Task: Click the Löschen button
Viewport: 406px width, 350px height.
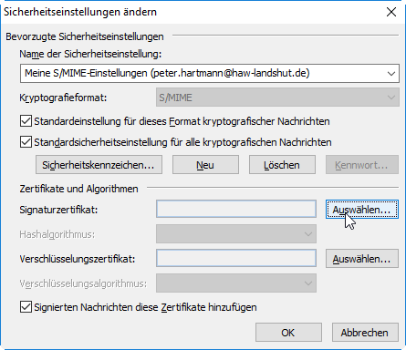Action: click(x=282, y=165)
